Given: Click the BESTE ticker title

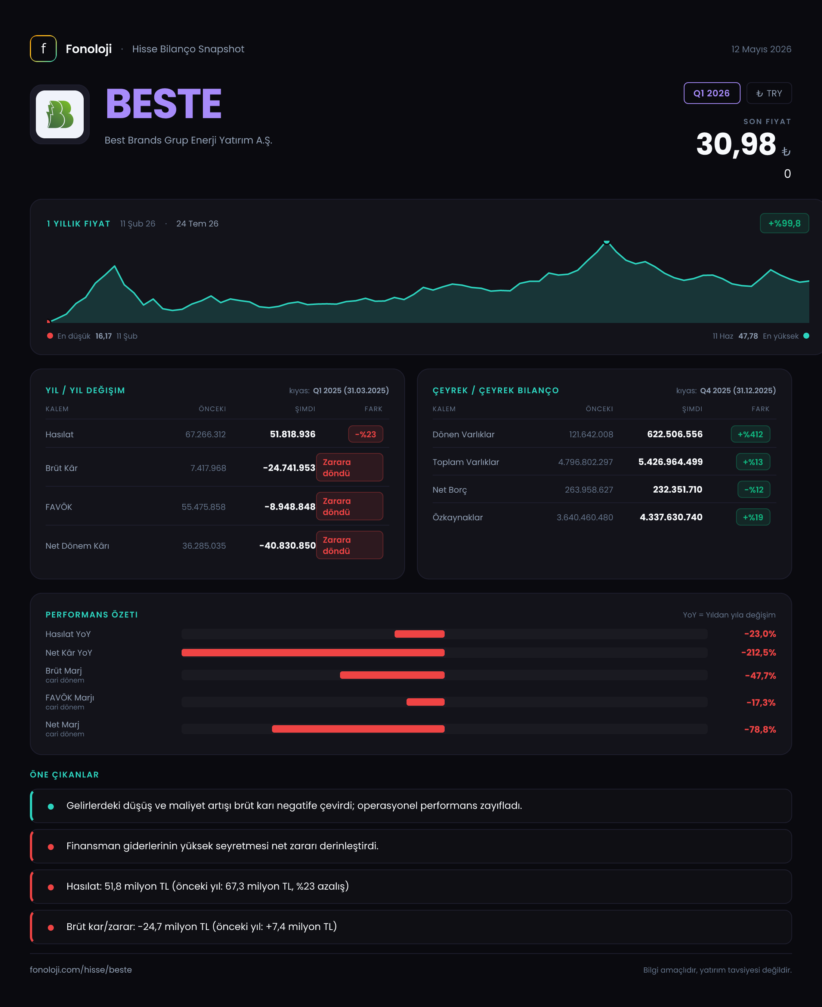Looking at the screenshot, I should tap(164, 104).
